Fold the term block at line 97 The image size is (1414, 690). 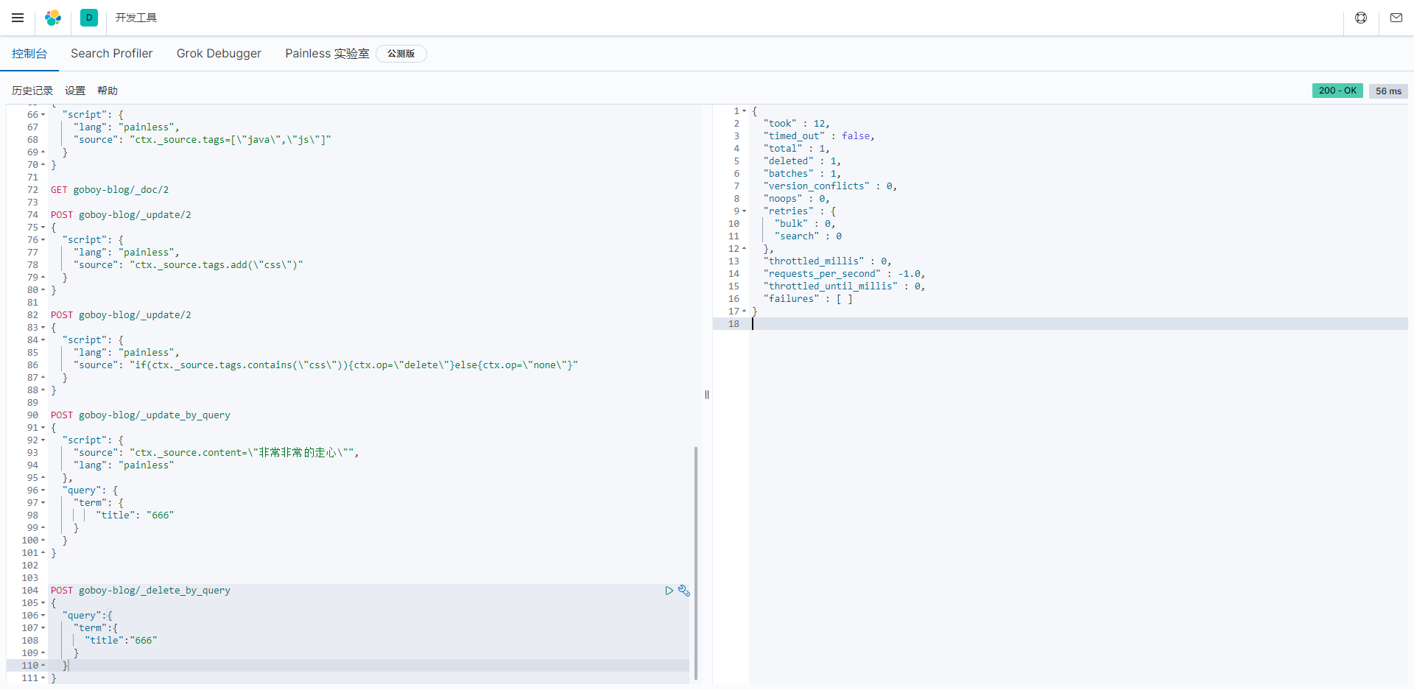(x=43, y=503)
